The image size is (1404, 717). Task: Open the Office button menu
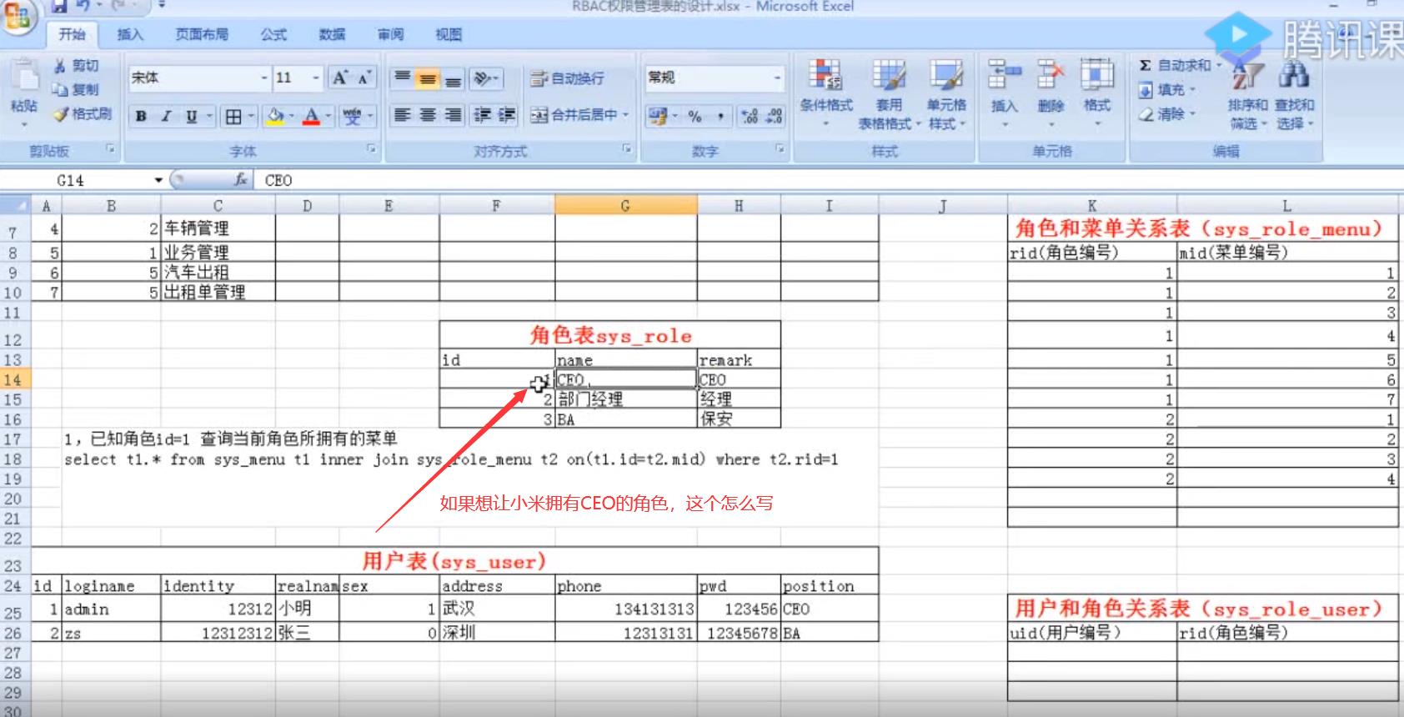tap(17, 15)
